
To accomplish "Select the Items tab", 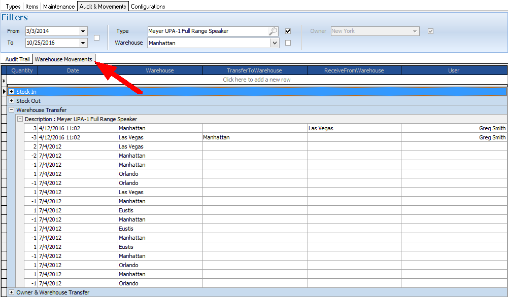I will 31,7.
